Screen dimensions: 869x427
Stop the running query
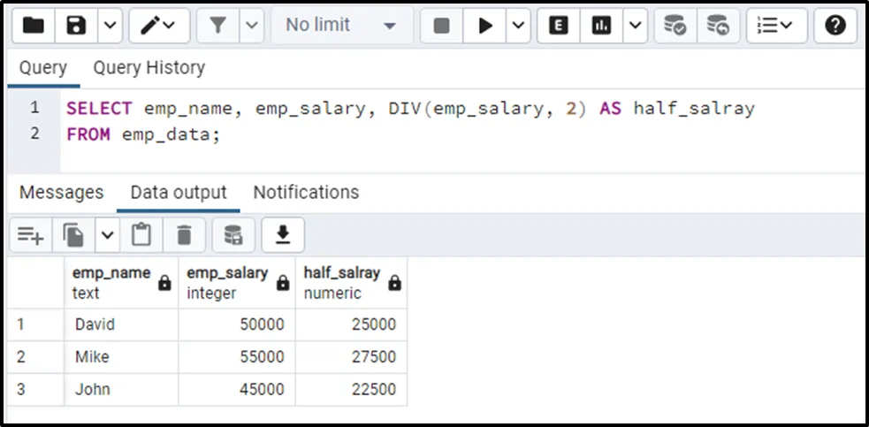(x=441, y=26)
